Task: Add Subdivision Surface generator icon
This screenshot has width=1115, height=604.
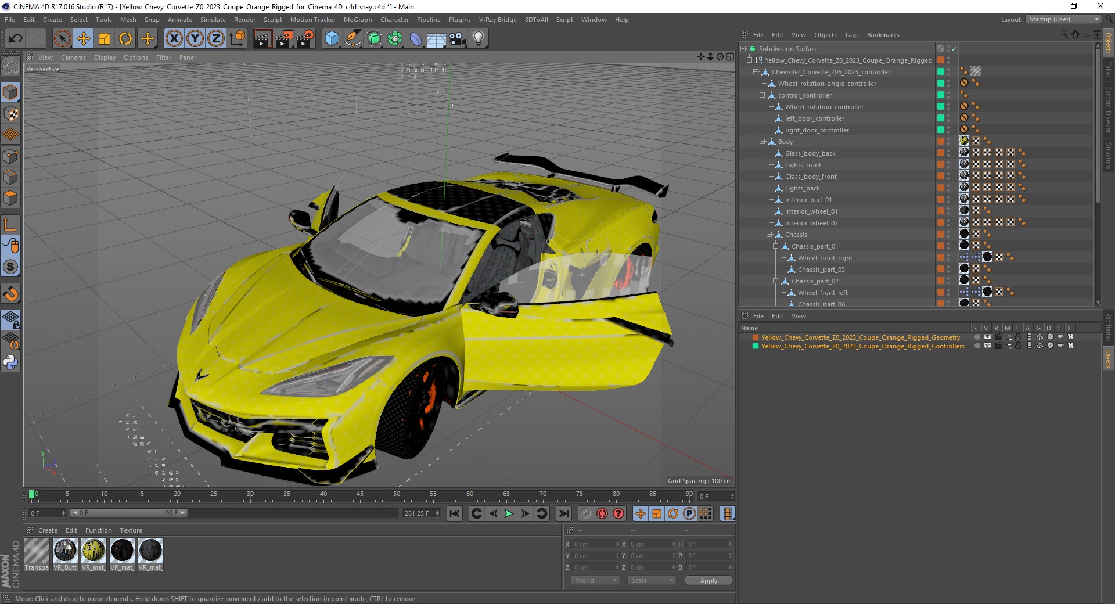Action: click(374, 39)
